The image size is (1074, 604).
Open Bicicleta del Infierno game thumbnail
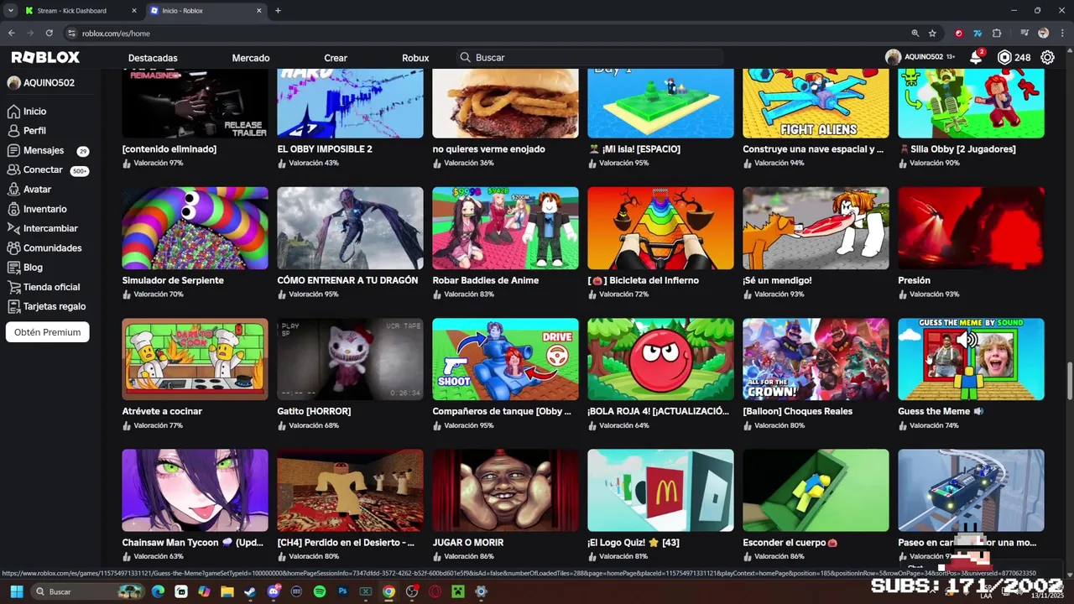point(660,228)
